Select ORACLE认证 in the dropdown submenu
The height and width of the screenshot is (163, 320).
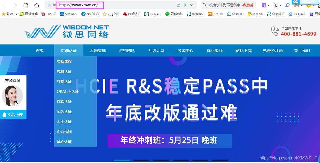coord(75,92)
